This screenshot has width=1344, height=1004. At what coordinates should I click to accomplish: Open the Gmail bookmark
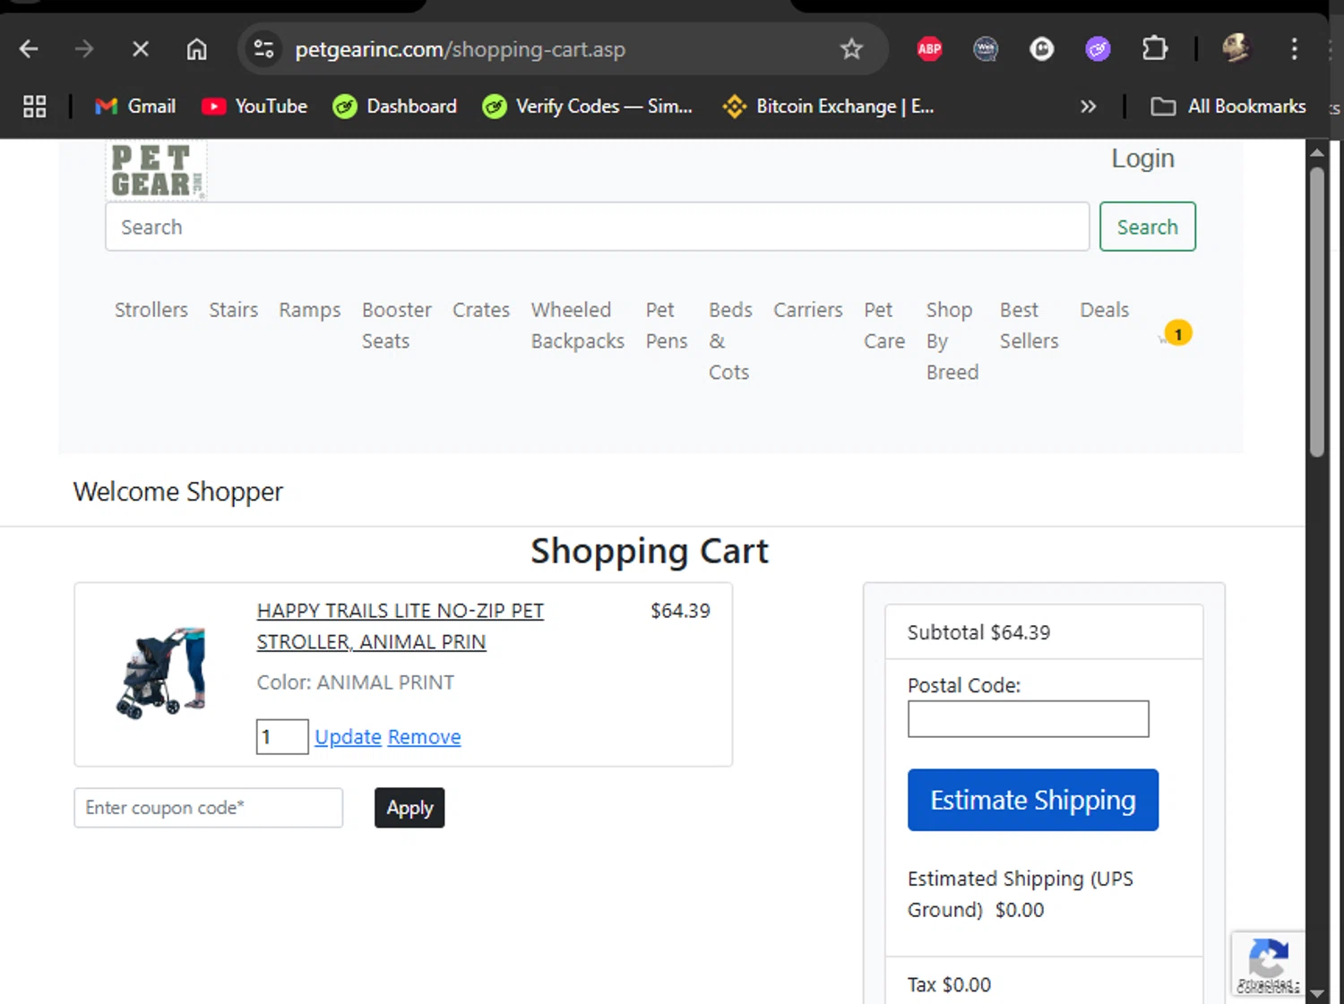(135, 107)
